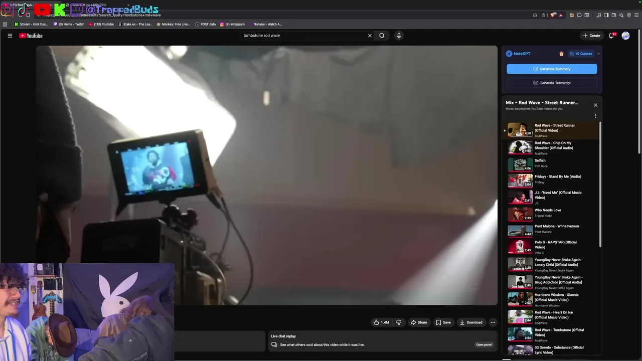Open the live chat replay panel
Screen dimensions: 642x361
[484, 344]
